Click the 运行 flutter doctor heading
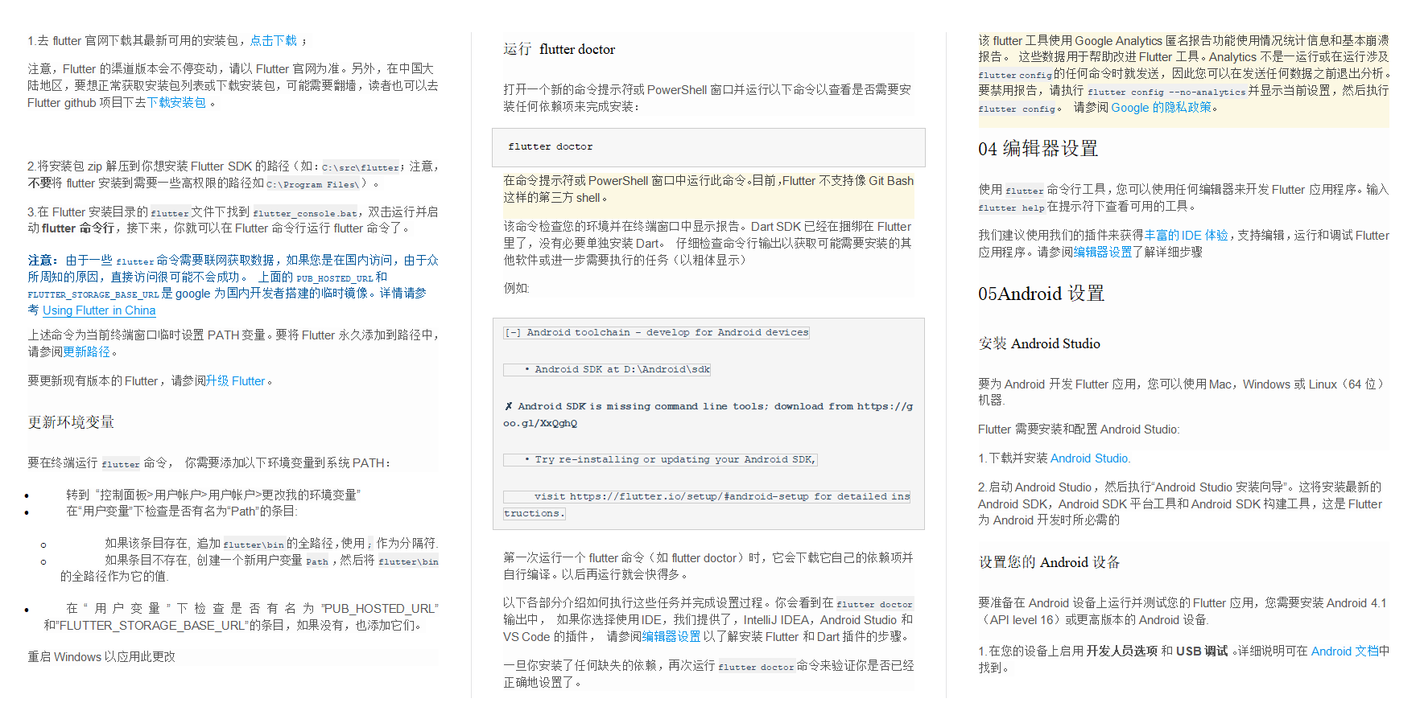Screen dimensions: 1420x711 tap(559, 49)
